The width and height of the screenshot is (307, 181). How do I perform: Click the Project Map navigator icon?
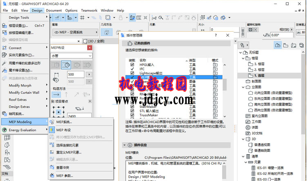click(278, 45)
